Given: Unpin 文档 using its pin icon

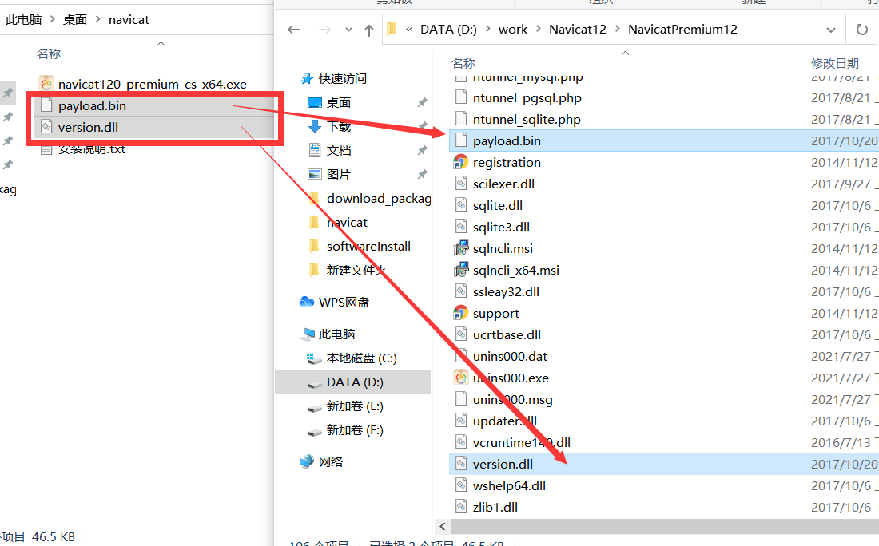Looking at the screenshot, I should 422,151.
